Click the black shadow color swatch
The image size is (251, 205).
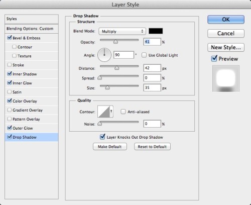[156, 31]
